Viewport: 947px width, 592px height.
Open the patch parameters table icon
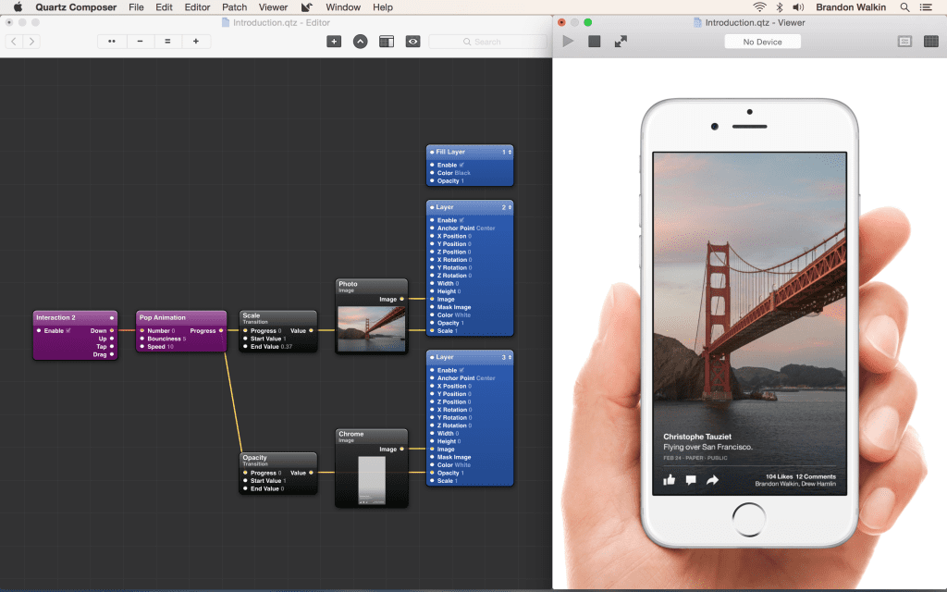[387, 41]
